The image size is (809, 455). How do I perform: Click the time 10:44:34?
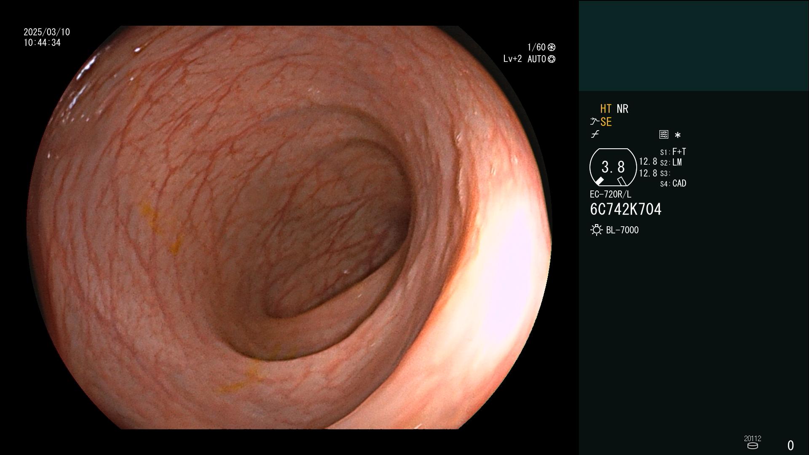click(x=42, y=43)
